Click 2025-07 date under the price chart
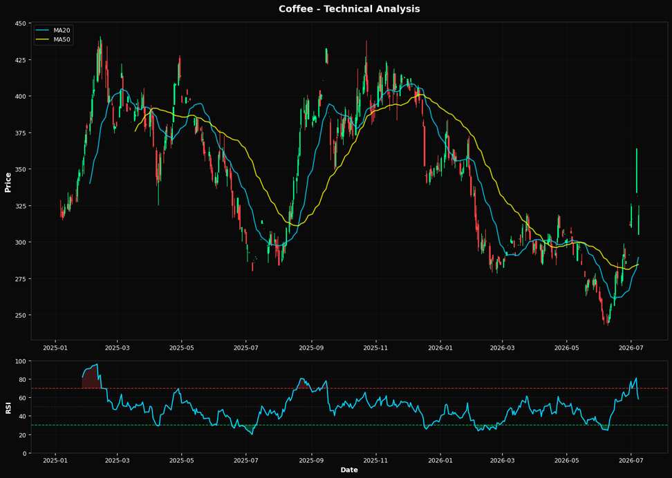The image size is (672, 478). (246, 347)
